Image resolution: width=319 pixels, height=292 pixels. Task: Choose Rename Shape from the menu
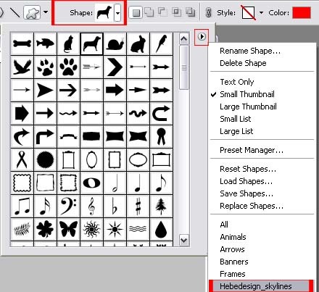250,51
